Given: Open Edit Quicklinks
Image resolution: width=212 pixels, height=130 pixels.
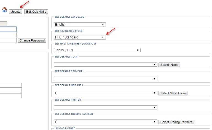Looking at the screenshot, I should [x=36, y=12].
